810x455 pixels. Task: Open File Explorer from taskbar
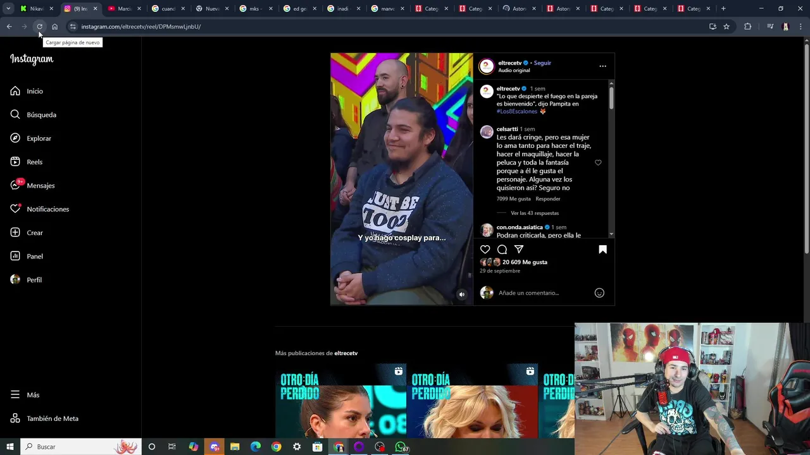coord(235,447)
